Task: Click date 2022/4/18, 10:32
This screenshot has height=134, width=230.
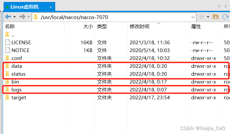Action: (150, 58)
